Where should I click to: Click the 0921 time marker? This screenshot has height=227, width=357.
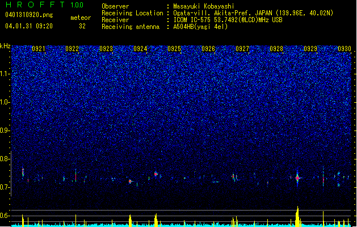point(39,49)
